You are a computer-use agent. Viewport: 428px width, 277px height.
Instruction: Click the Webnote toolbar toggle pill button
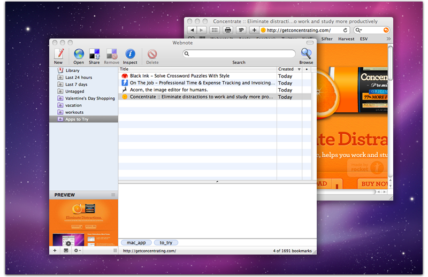pos(310,43)
